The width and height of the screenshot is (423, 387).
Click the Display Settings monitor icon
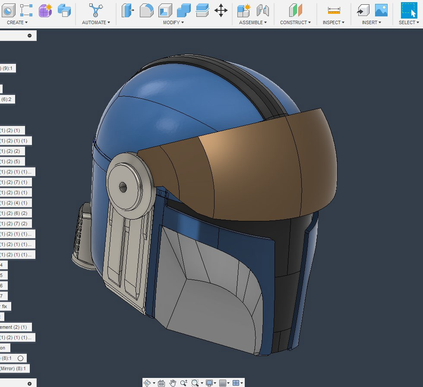tap(209, 383)
